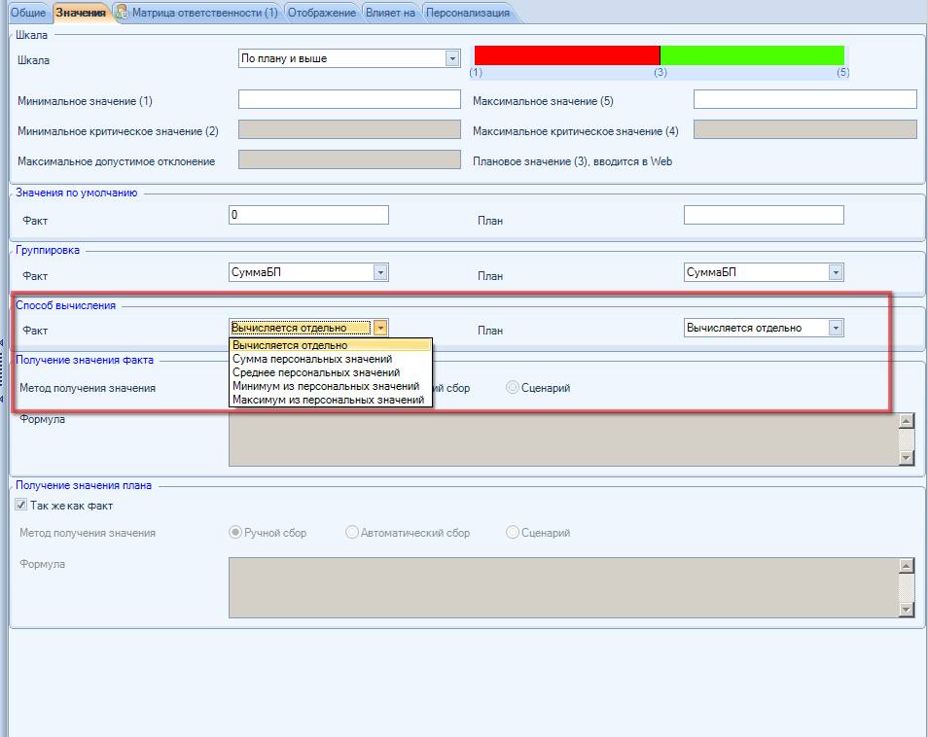
Task: Click the Минимальное значение (1) input field
Action: coord(348,99)
